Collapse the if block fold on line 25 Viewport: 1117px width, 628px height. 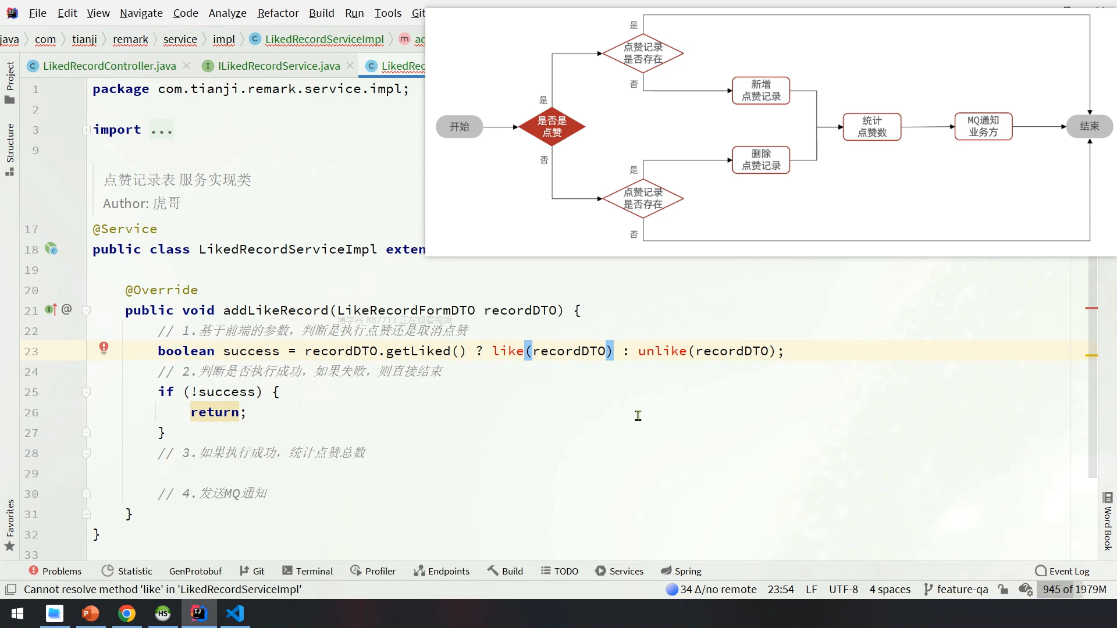(x=86, y=392)
